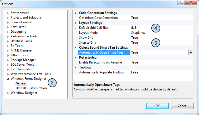Open the Automatically Open Smart Tags dropdown

191,53
